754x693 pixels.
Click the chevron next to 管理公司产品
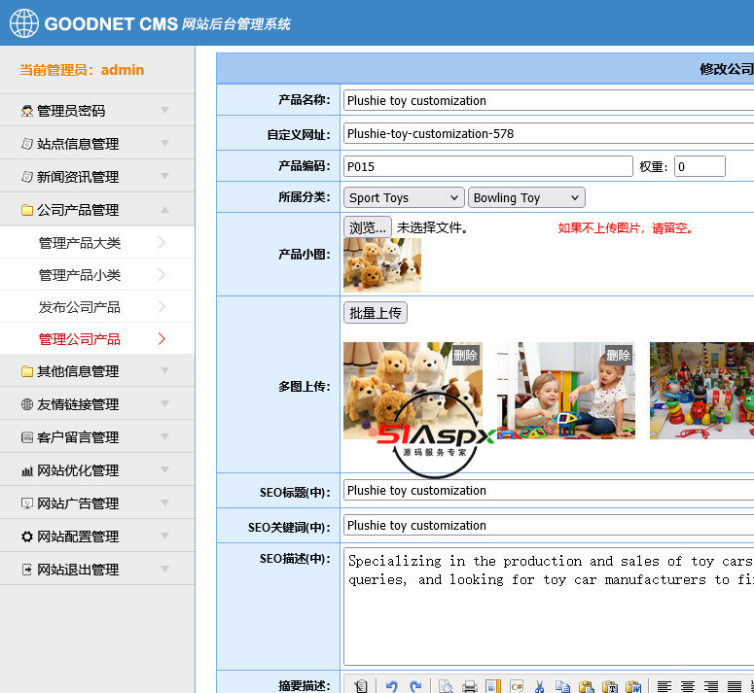click(x=162, y=339)
